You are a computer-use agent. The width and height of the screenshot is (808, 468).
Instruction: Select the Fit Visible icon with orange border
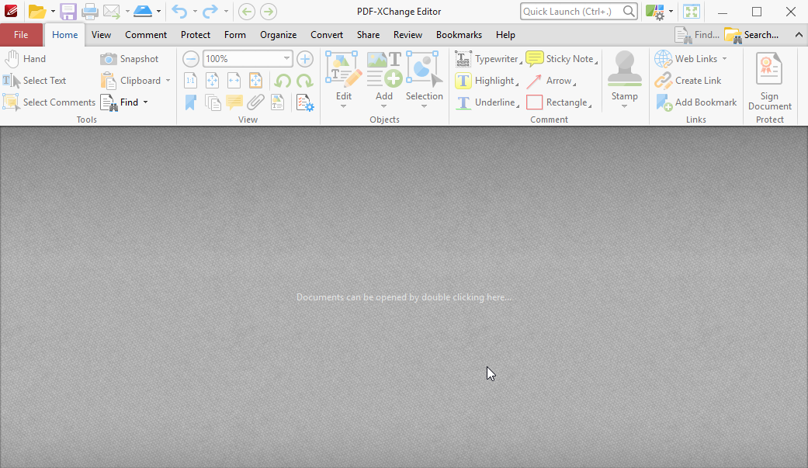pyautogui.click(x=255, y=81)
